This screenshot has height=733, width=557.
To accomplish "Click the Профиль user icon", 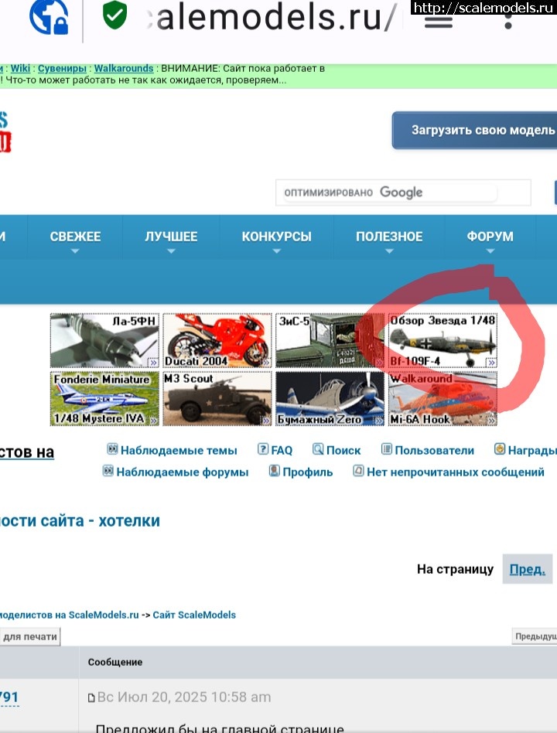I will pos(274,471).
